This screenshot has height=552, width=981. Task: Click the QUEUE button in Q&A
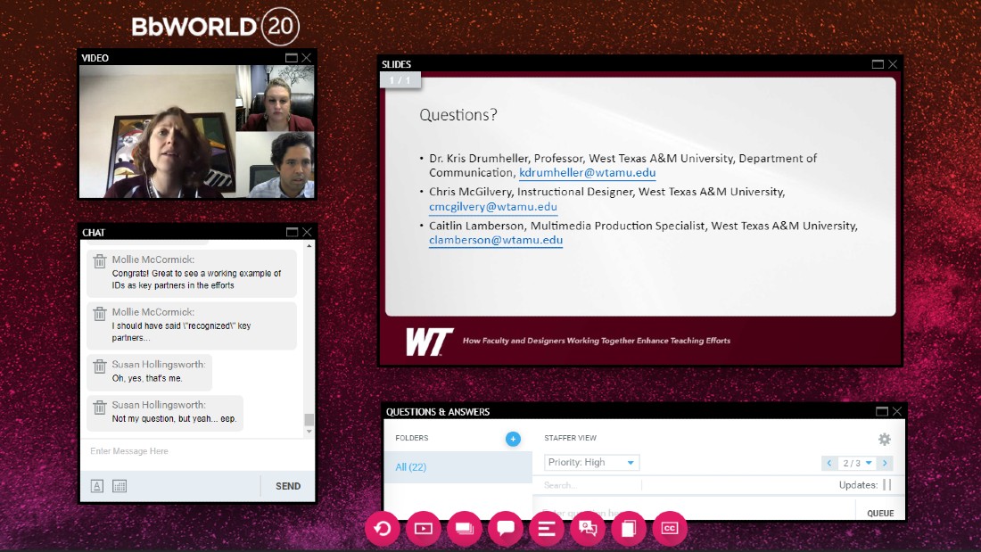(880, 513)
